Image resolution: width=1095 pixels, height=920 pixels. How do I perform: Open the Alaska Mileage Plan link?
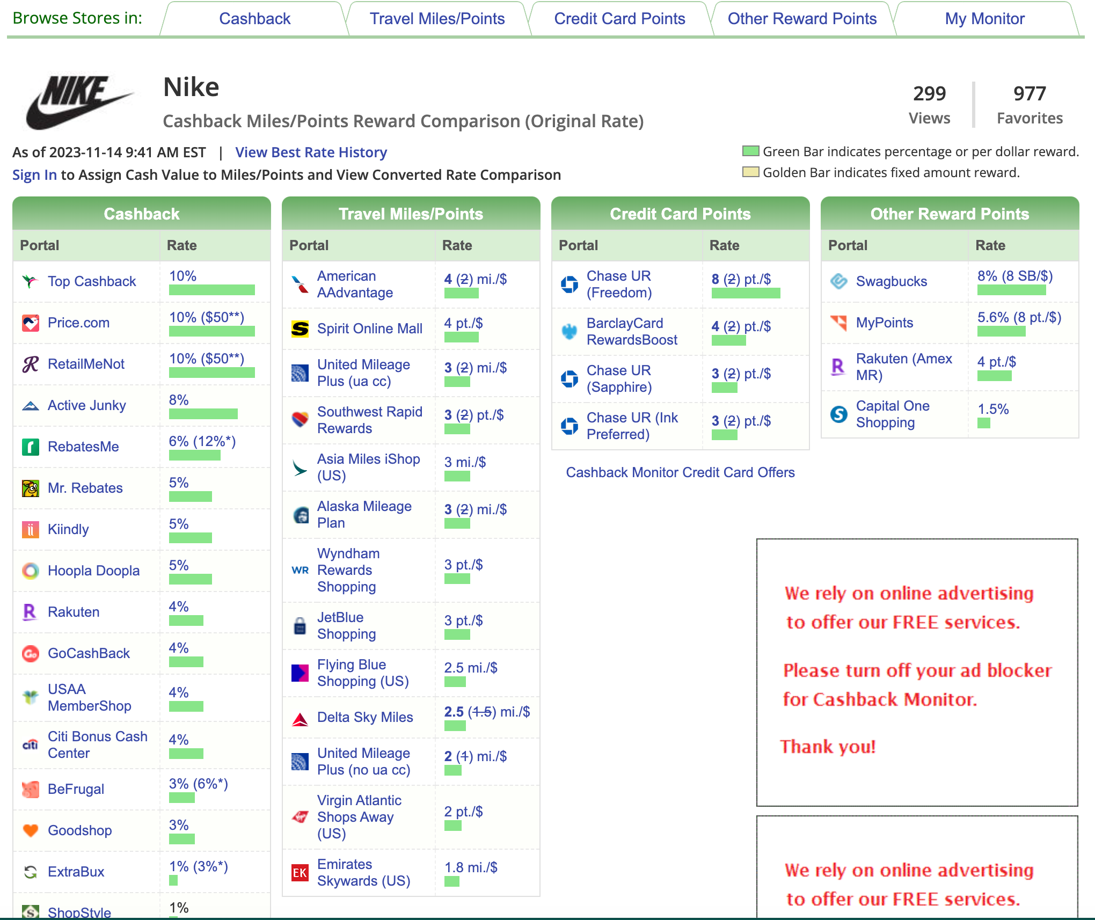pos(364,514)
